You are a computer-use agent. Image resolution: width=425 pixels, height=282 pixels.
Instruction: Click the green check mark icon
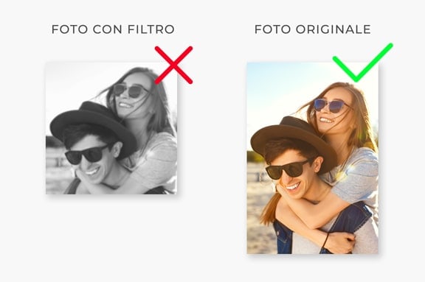click(362, 63)
